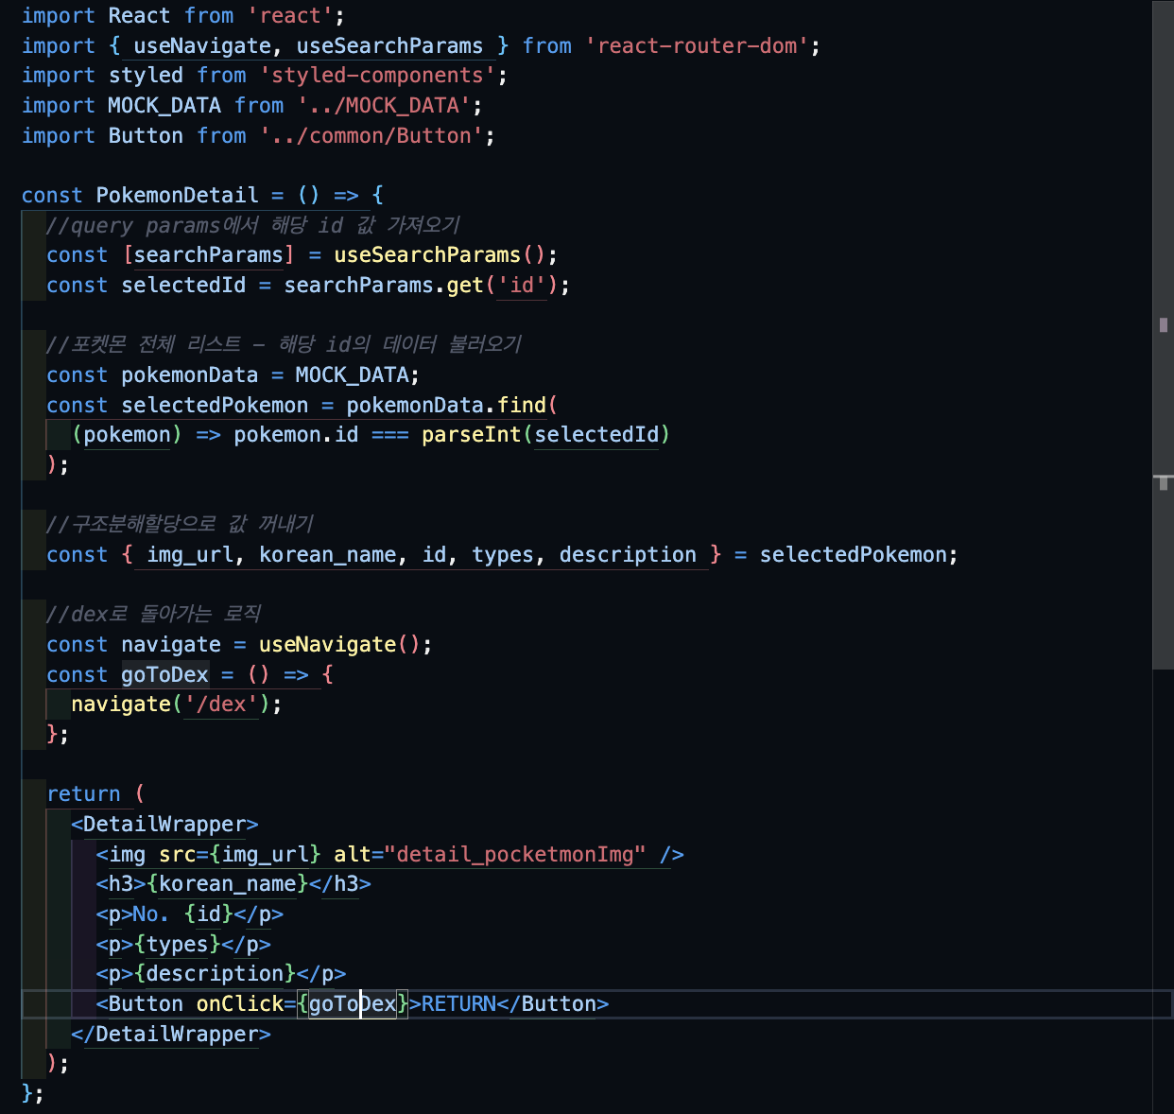The width and height of the screenshot is (1174, 1114).
Task: Click the '../common/Button' import path
Action: point(372,136)
